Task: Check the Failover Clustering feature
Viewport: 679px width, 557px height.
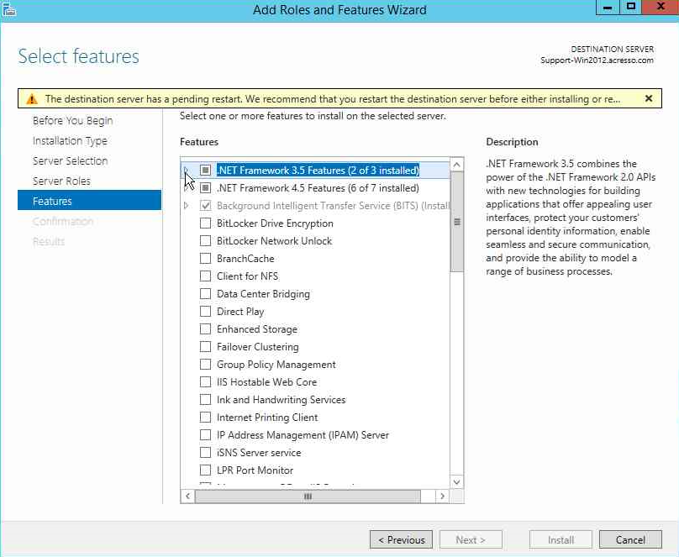Action: 203,346
